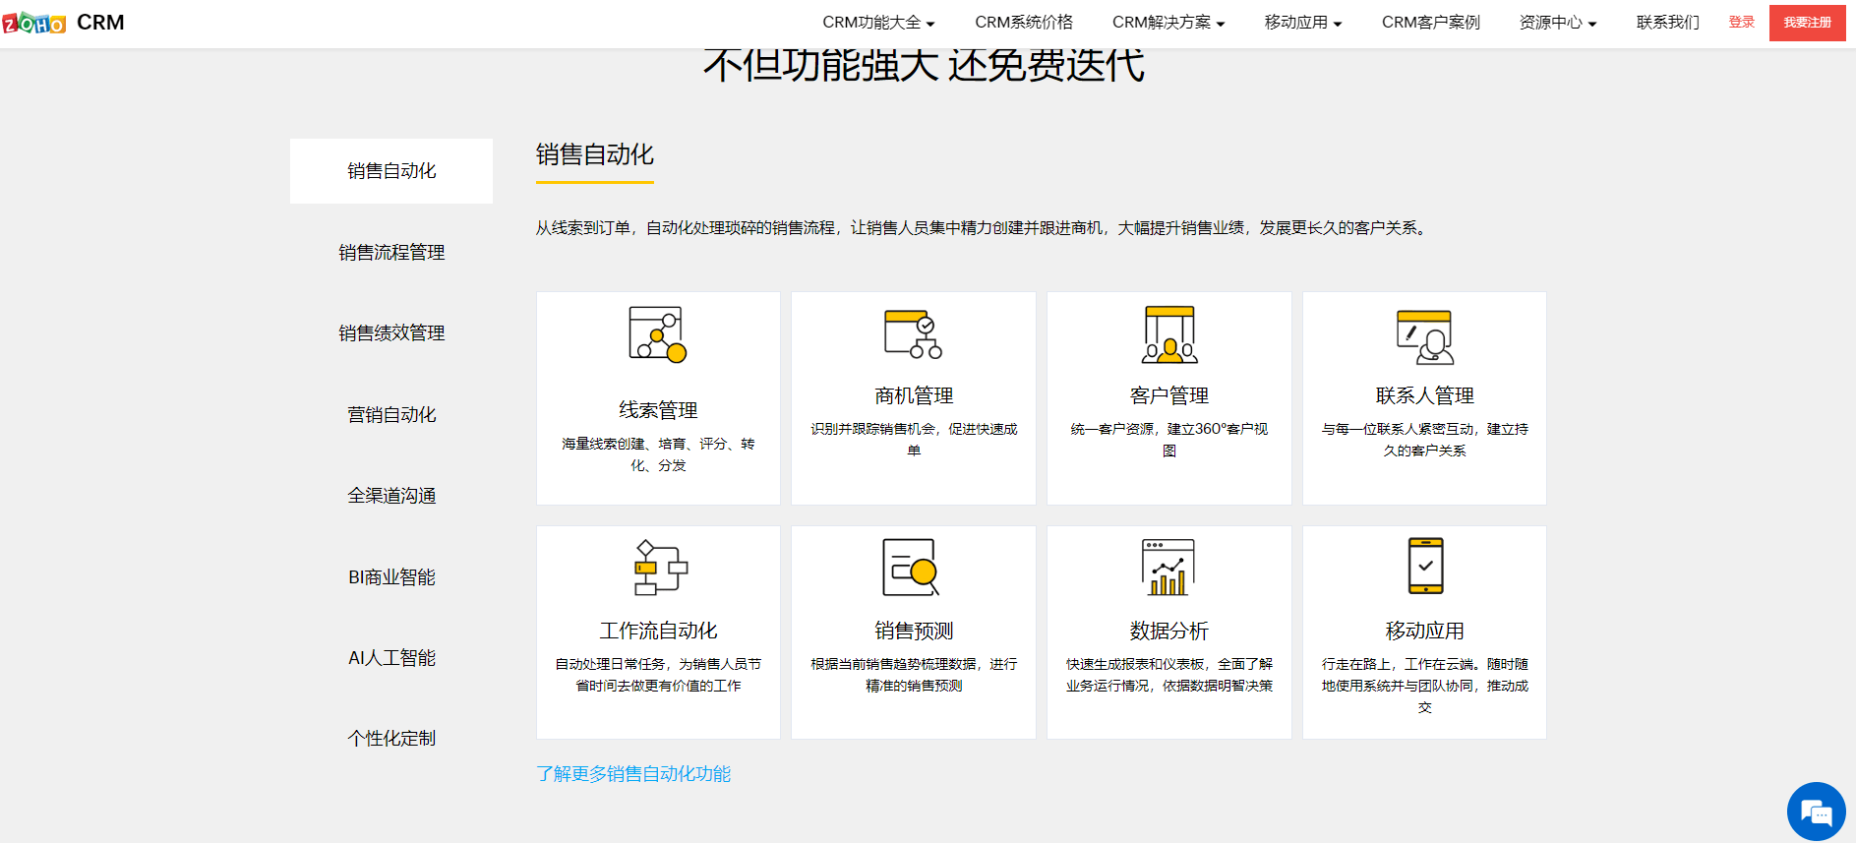This screenshot has width=1856, height=843.
Task: Click the 联系人管理 card title
Action: [1425, 395]
